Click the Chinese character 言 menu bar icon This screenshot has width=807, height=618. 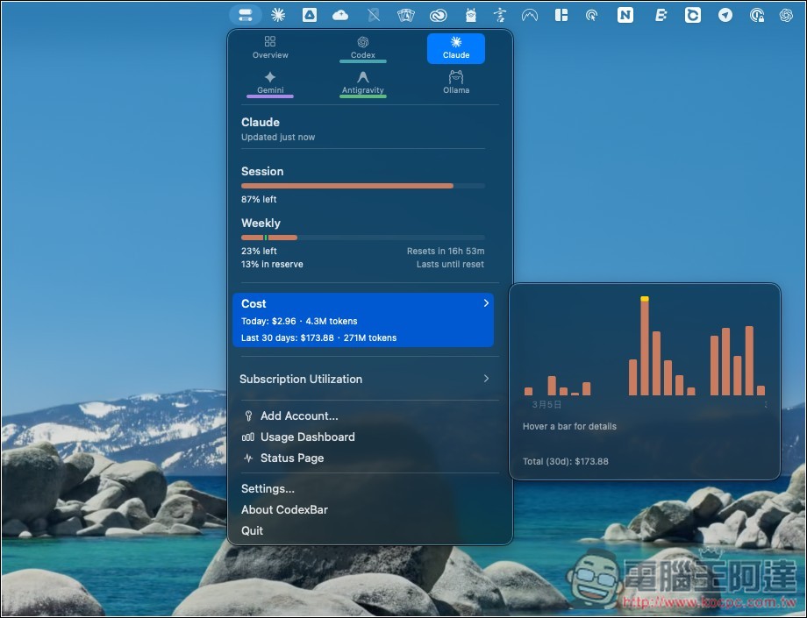click(500, 16)
